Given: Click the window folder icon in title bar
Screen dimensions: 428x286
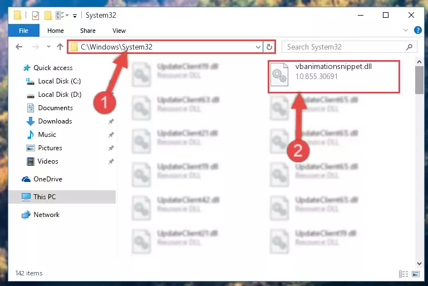Looking at the screenshot, I should (17, 15).
